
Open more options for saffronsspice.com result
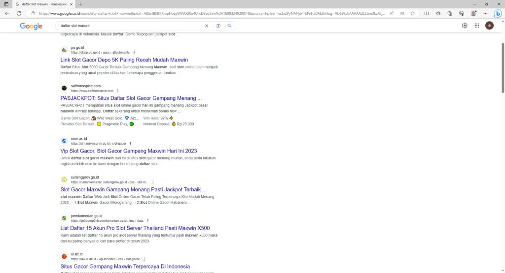coord(118,91)
